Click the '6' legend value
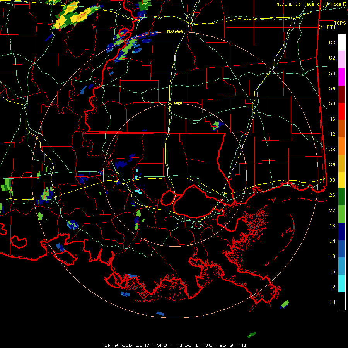348x348 pixels. click(x=334, y=271)
